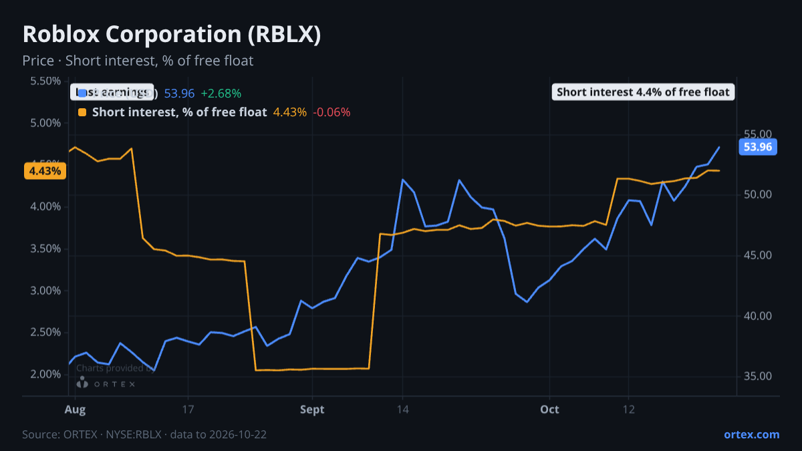This screenshot has height=451, width=802.
Task: Click the 2.50% left axis label
Action: click(x=46, y=333)
